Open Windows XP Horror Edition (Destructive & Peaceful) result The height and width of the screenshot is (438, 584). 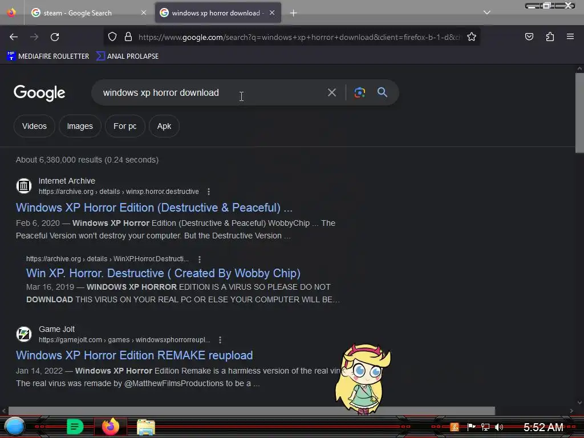click(x=154, y=208)
